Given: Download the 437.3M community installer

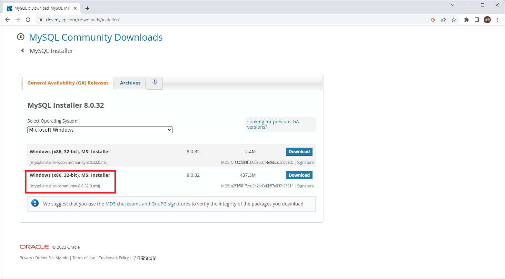Looking at the screenshot, I should (x=299, y=175).
